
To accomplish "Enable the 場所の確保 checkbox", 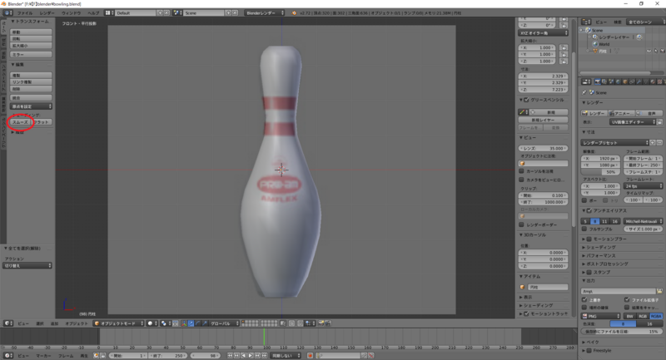I will [x=584, y=308].
